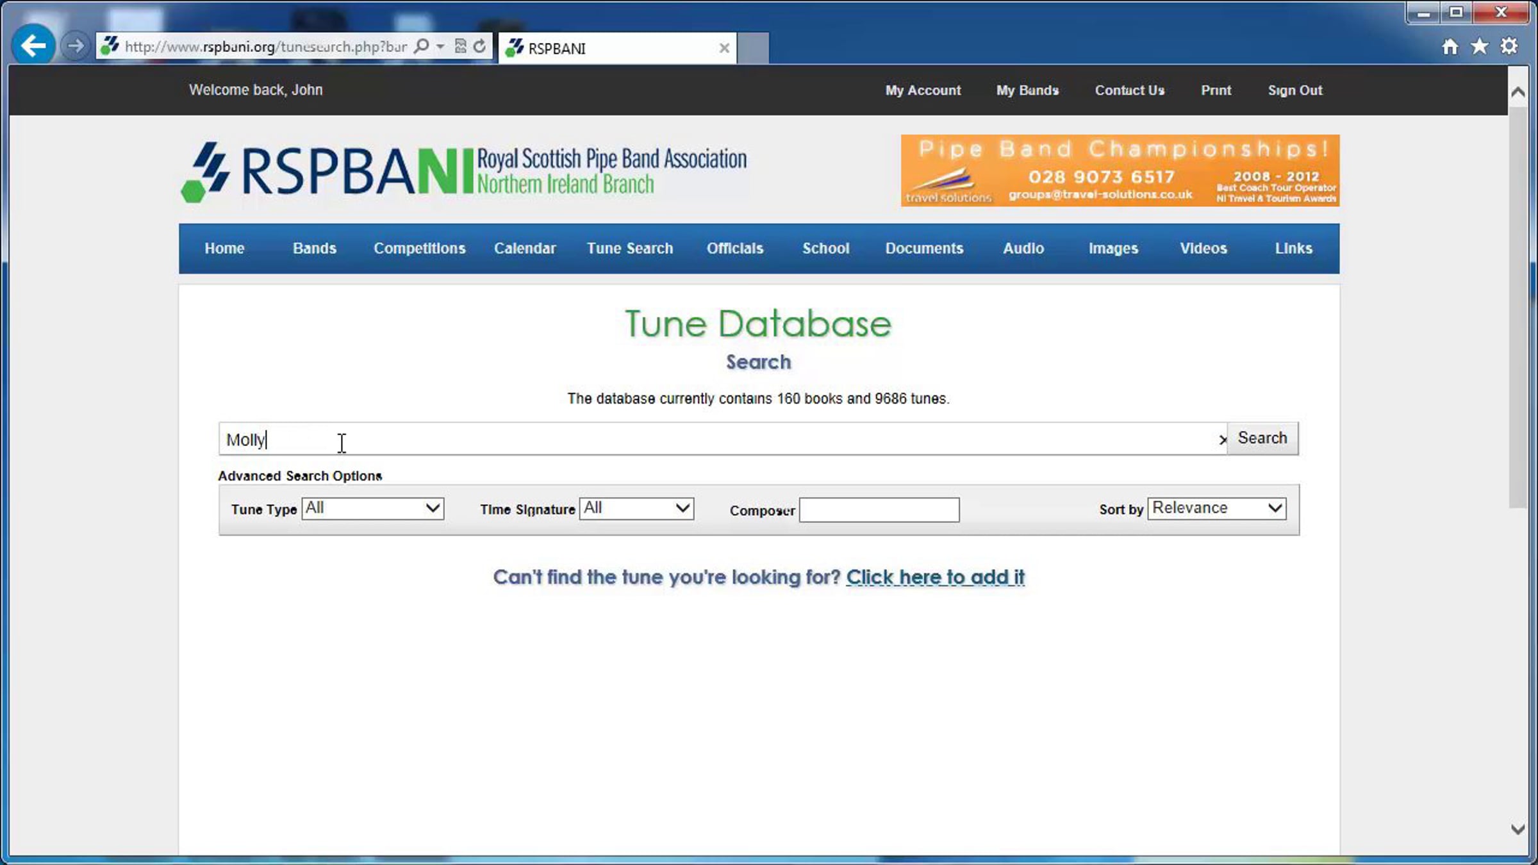Expand the Time Signature dropdown
Image resolution: width=1538 pixels, height=865 pixels.
pos(636,509)
